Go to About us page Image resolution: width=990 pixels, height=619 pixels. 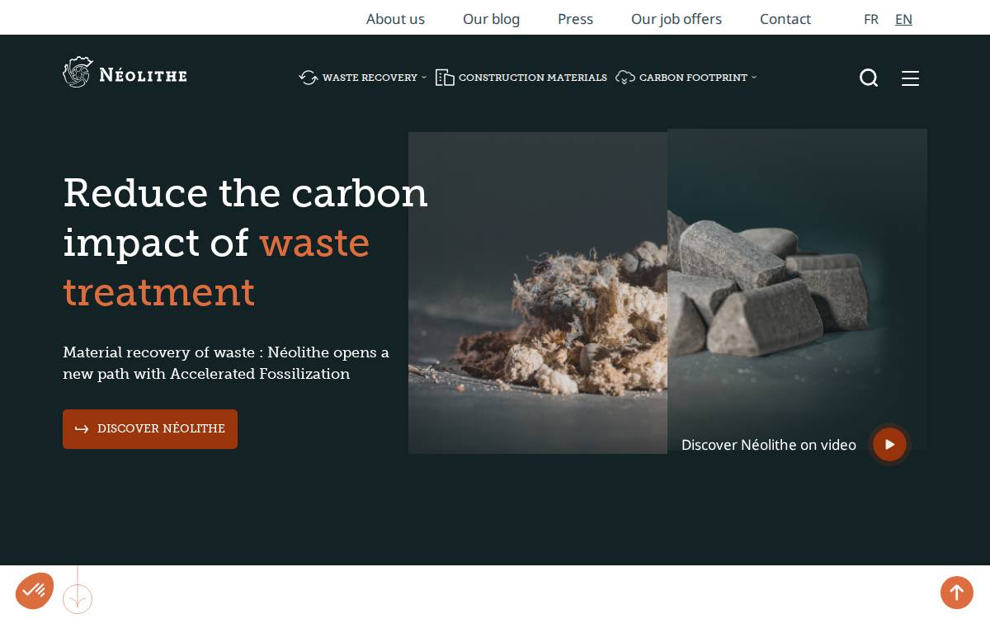pos(395,19)
